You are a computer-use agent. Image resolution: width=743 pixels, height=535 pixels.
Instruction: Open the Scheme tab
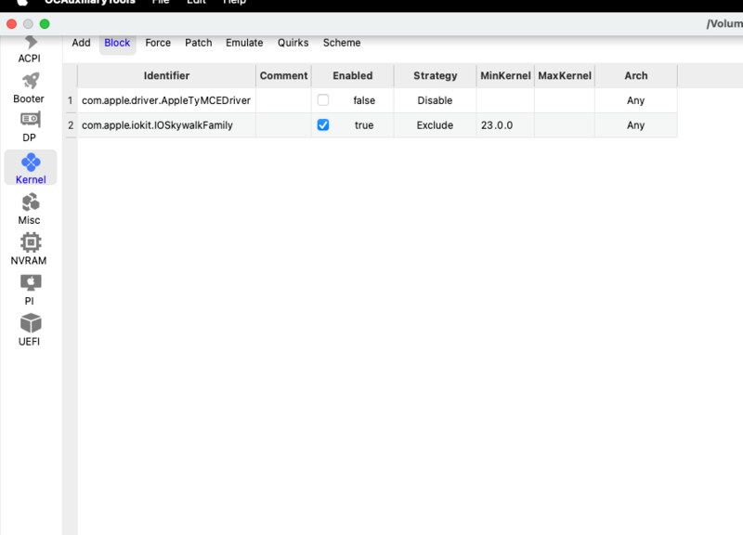click(342, 43)
